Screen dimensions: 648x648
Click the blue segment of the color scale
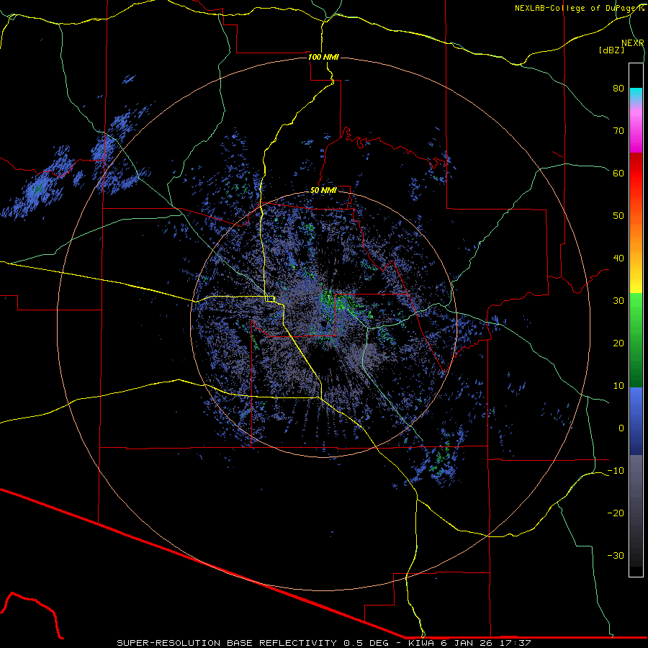coord(636,421)
